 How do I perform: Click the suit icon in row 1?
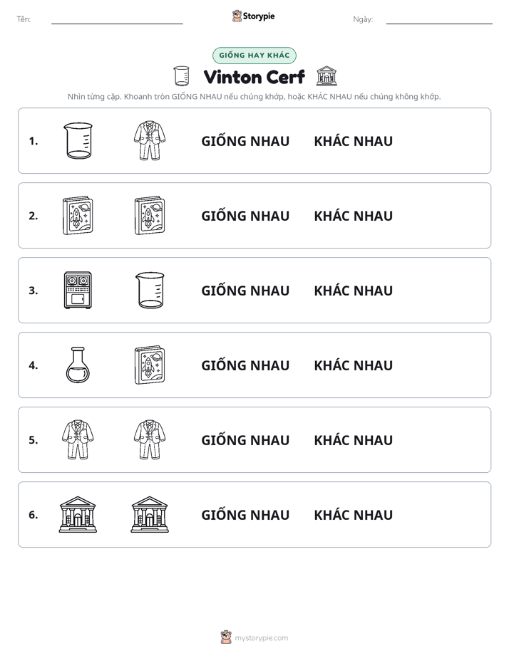(x=150, y=140)
